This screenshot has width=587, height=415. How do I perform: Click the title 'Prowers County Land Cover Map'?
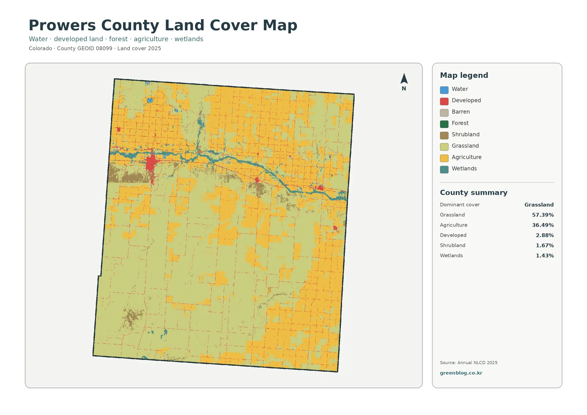[163, 25]
